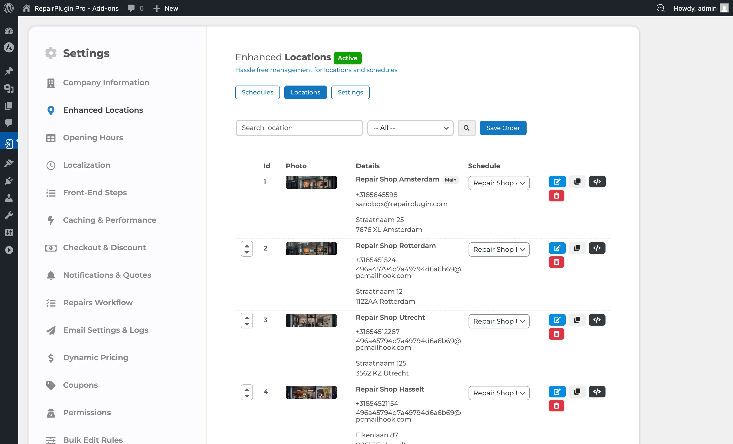This screenshot has width=733, height=444.
Task: Open Opening Hours in settings sidebar
Action: click(x=93, y=137)
